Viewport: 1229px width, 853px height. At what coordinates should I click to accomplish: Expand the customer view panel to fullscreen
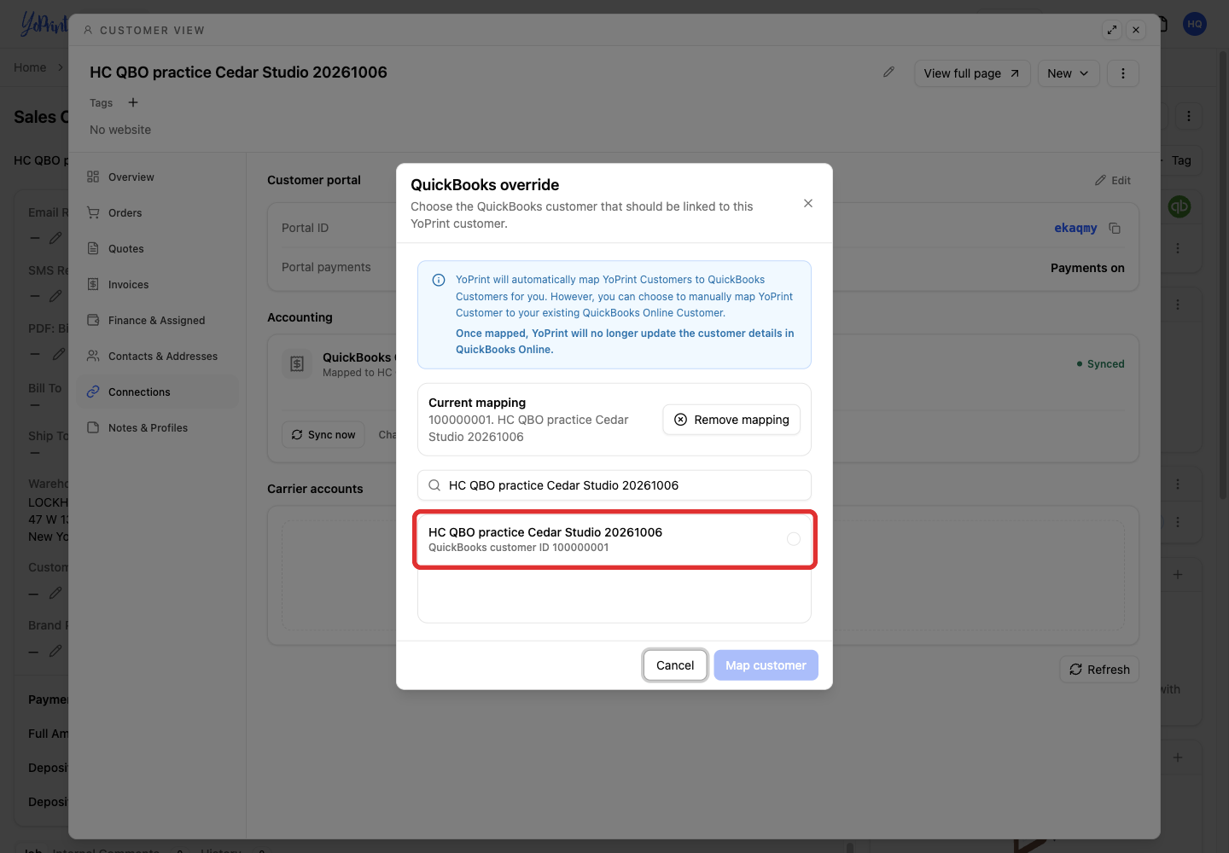pos(1112,30)
